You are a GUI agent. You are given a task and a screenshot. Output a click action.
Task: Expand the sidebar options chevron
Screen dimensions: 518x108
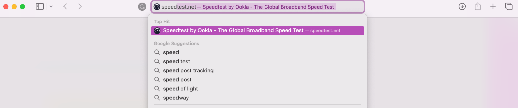[51, 7]
